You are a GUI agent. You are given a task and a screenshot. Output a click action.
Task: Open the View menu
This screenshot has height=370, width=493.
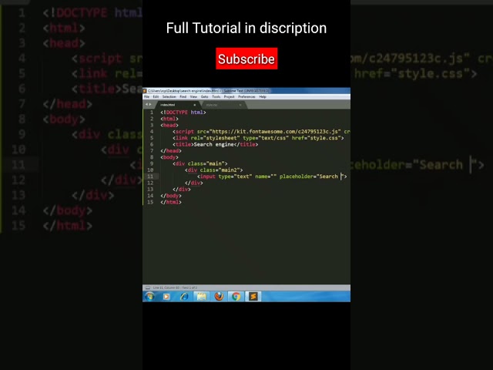(193, 96)
